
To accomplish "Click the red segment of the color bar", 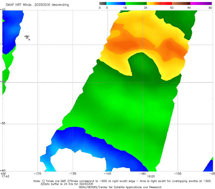I will click(167, 3).
